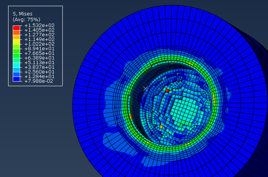Click the legend value +2.560e+01
268x177 pixels.
40,72
